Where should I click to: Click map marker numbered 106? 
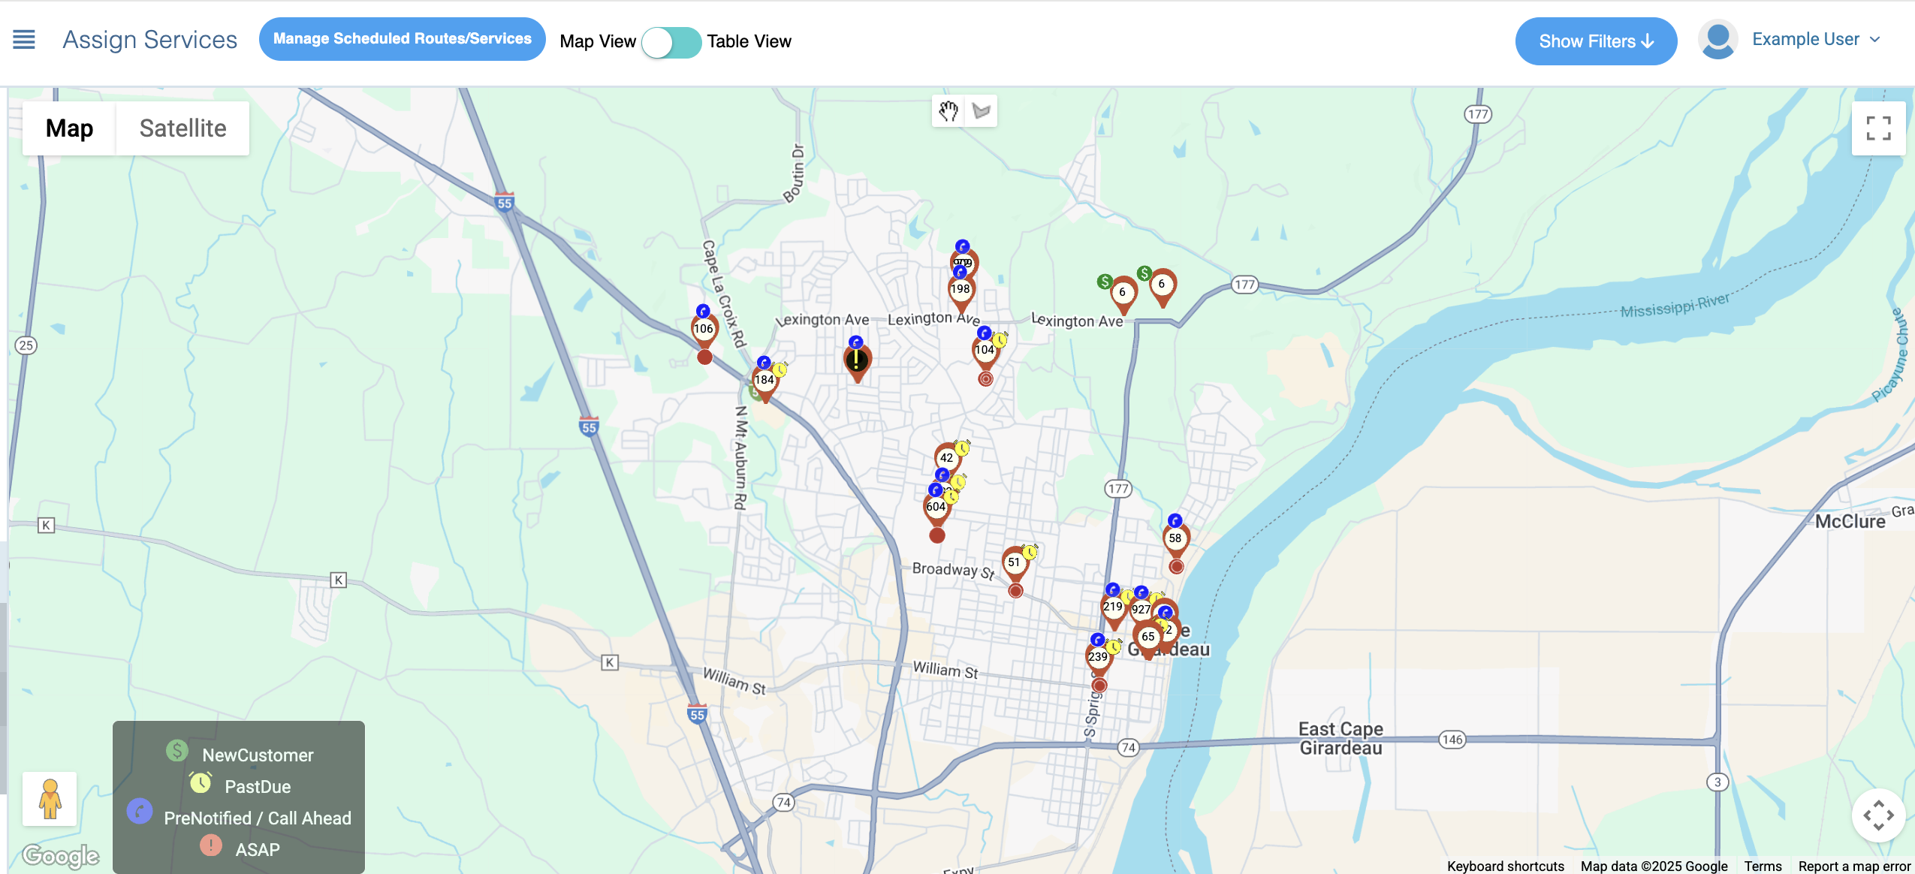(704, 329)
